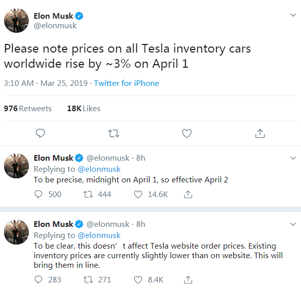Expand options for the website prices reply

click(x=293, y=224)
